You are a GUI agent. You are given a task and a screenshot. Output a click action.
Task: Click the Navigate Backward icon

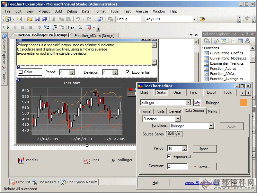pyautogui.click(x=100, y=19)
